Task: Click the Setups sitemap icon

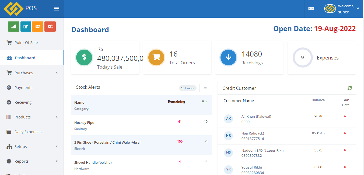Action: (x=9, y=147)
